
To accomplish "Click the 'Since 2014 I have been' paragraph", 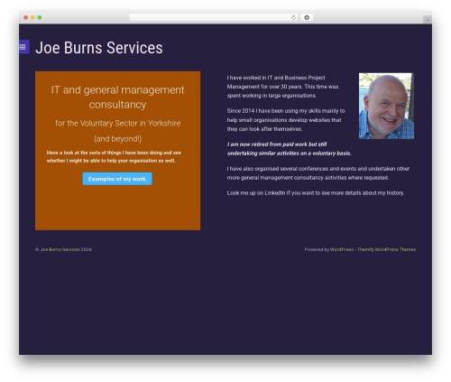I will click(x=286, y=120).
